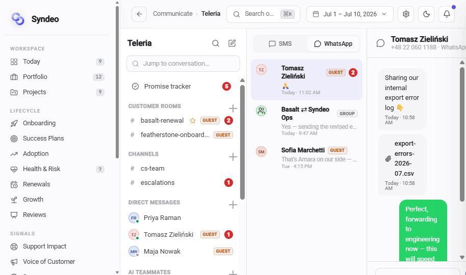Open settings gear icon in top bar
The height and width of the screenshot is (275, 466).
(406, 14)
